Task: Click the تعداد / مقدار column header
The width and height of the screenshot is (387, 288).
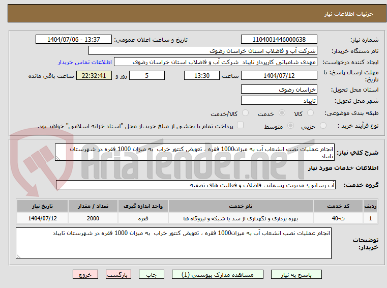Action: 93,206
